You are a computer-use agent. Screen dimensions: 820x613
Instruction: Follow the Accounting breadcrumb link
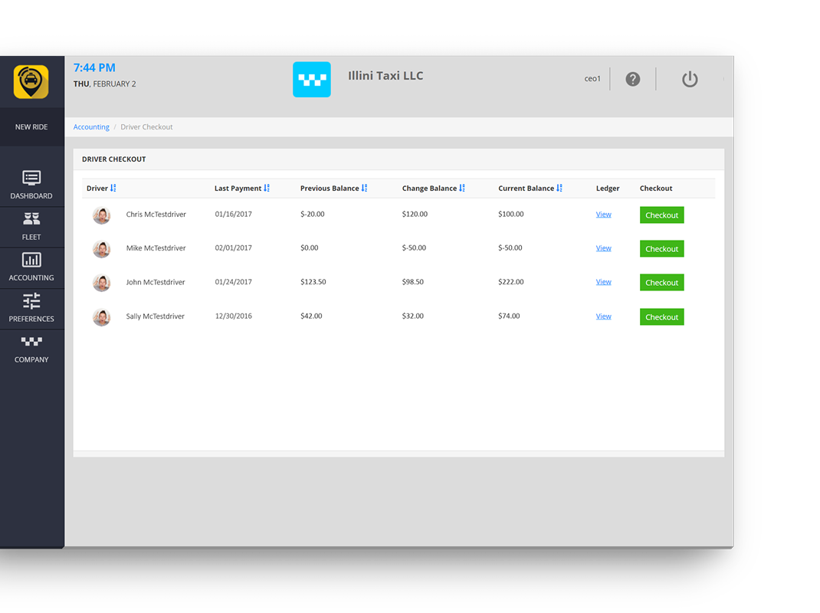click(x=91, y=127)
